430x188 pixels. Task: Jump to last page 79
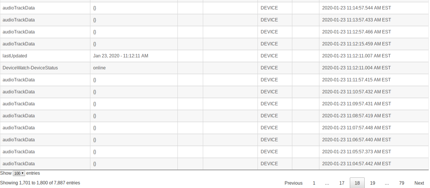pyautogui.click(x=402, y=183)
